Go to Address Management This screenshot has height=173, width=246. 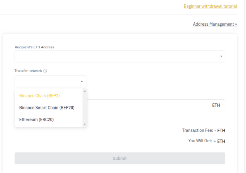[x=215, y=24]
